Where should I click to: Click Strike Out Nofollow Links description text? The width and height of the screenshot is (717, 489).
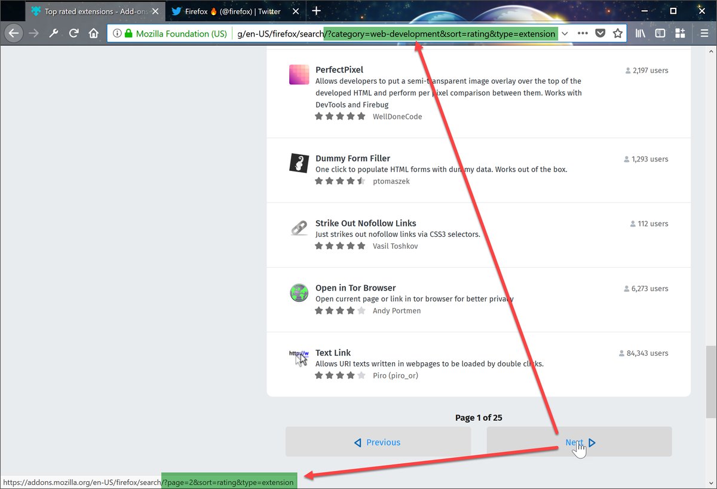click(x=398, y=234)
